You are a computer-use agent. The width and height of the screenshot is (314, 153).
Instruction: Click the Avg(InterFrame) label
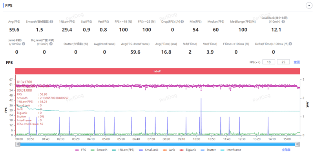point(104,44)
